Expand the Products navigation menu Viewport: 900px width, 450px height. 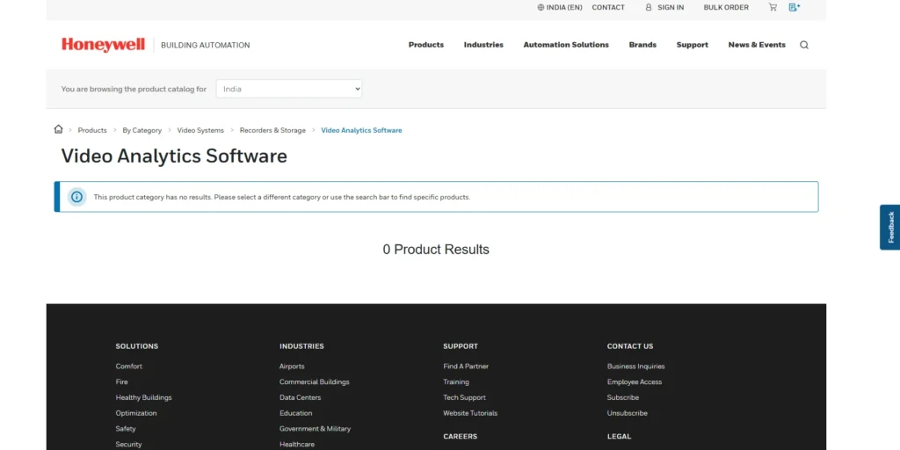pyautogui.click(x=425, y=45)
